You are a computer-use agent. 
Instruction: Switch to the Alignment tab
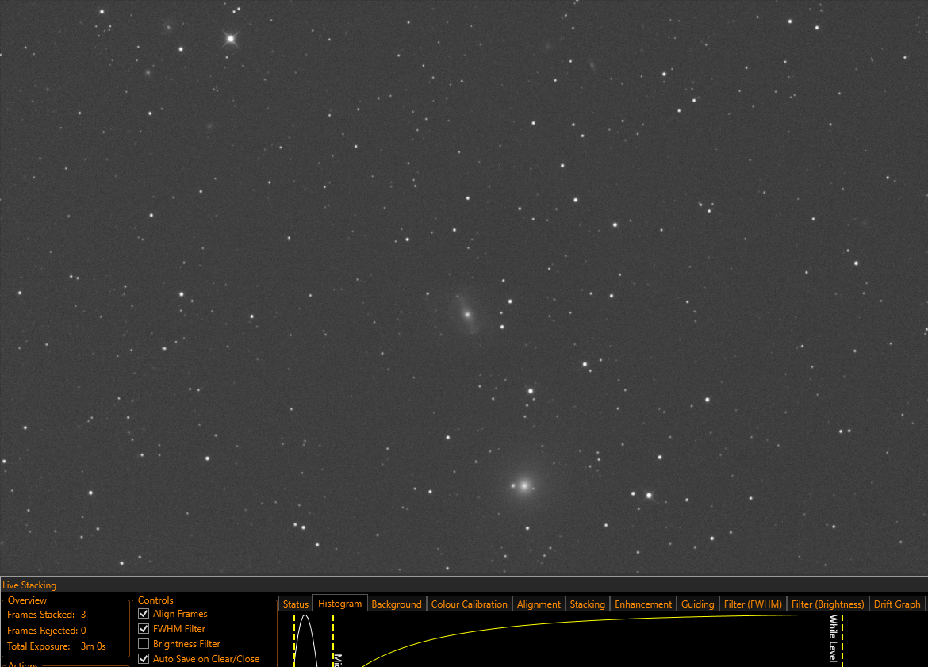click(x=539, y=604)
